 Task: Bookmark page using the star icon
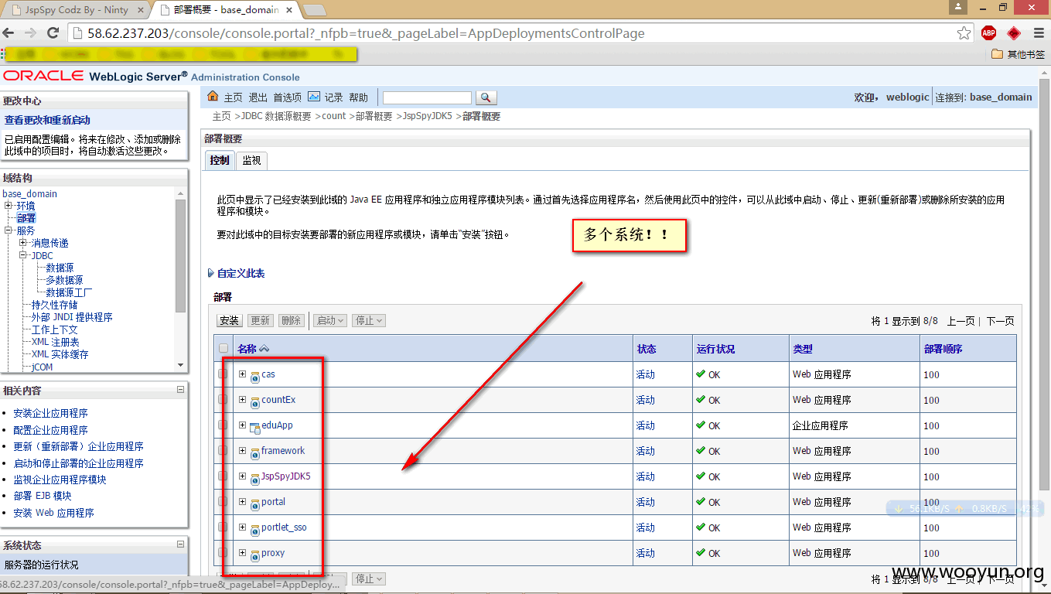pos(964,33)
